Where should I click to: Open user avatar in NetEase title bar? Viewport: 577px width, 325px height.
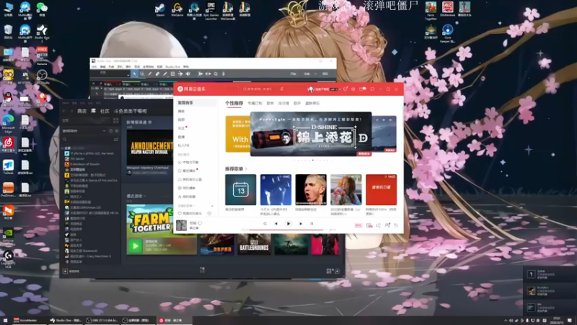click(x=311, y=89)
